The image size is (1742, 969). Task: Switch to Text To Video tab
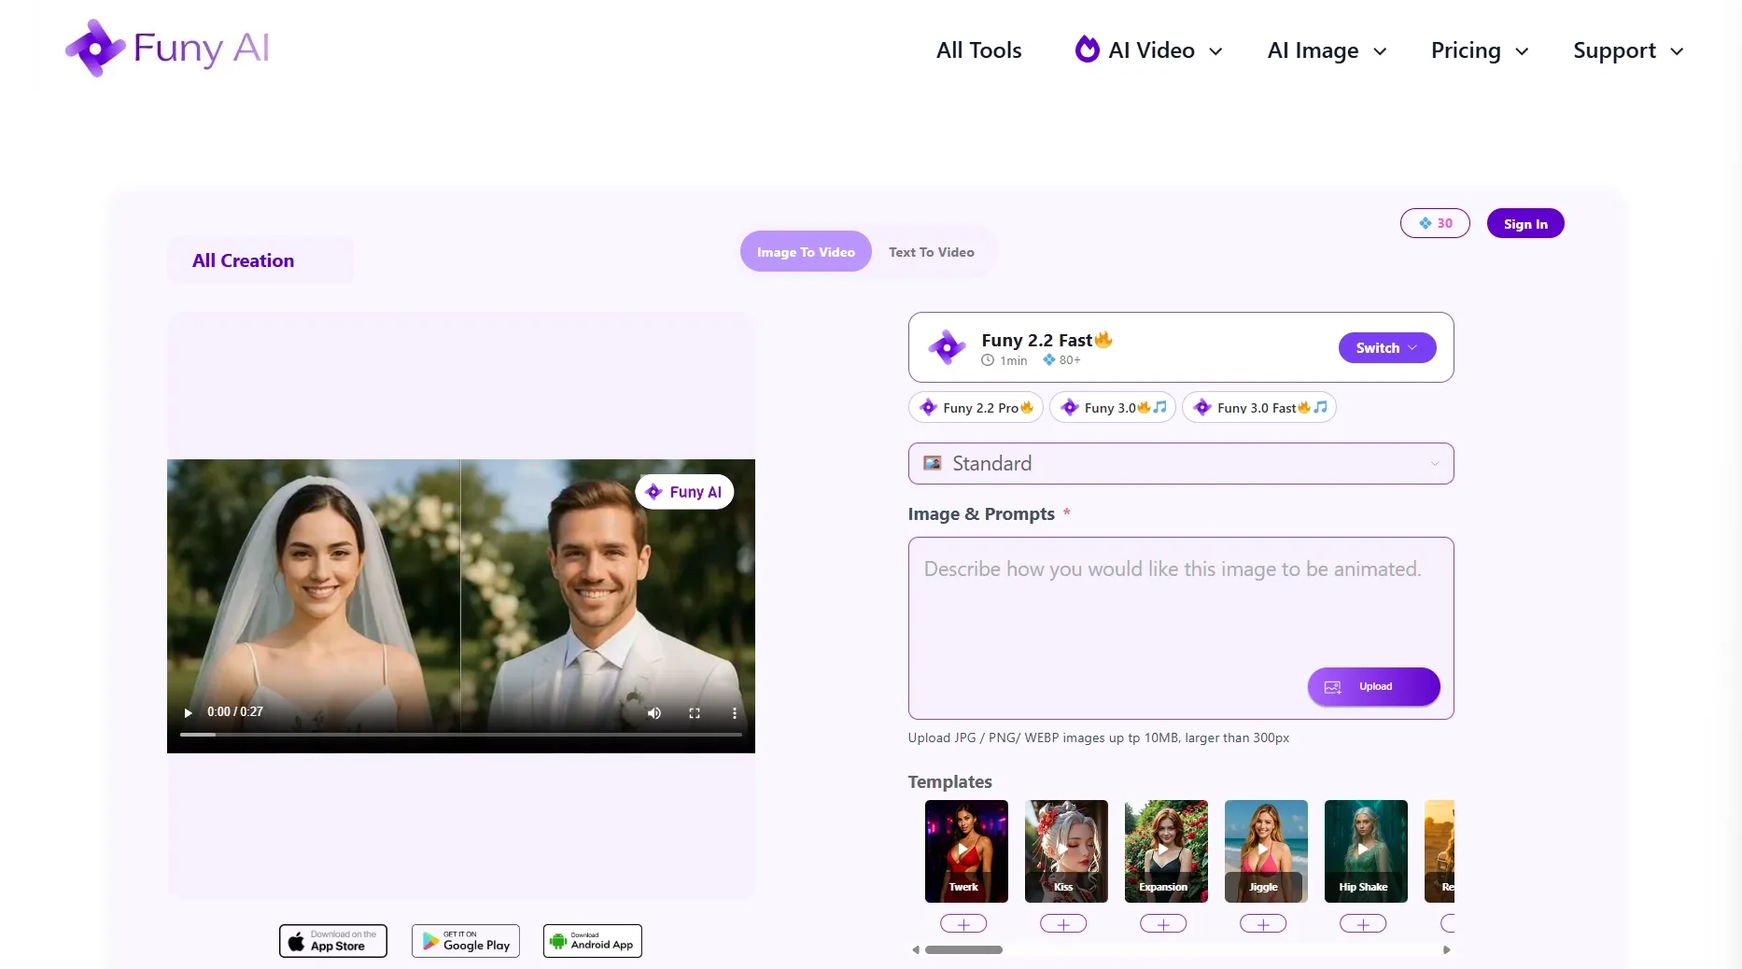click(932, 252)
